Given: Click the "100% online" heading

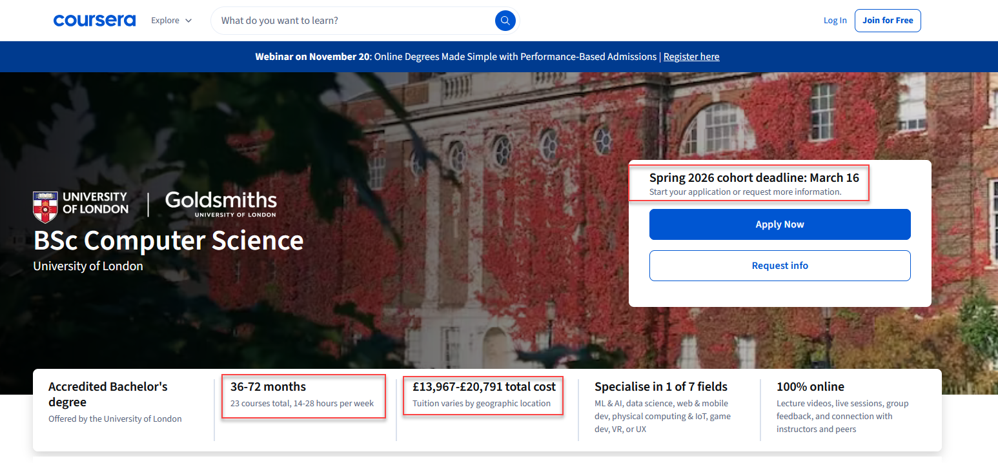Looking at the screenshot, I should (810, 387).
